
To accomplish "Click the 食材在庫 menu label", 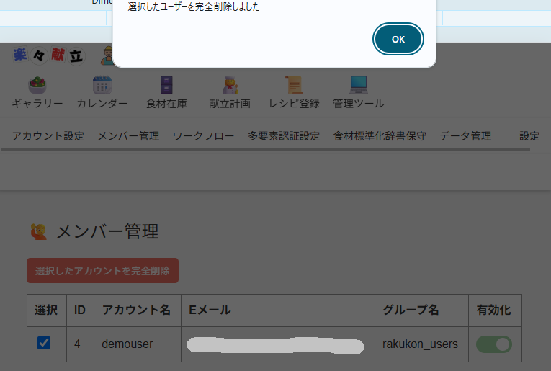I will 166,104.
